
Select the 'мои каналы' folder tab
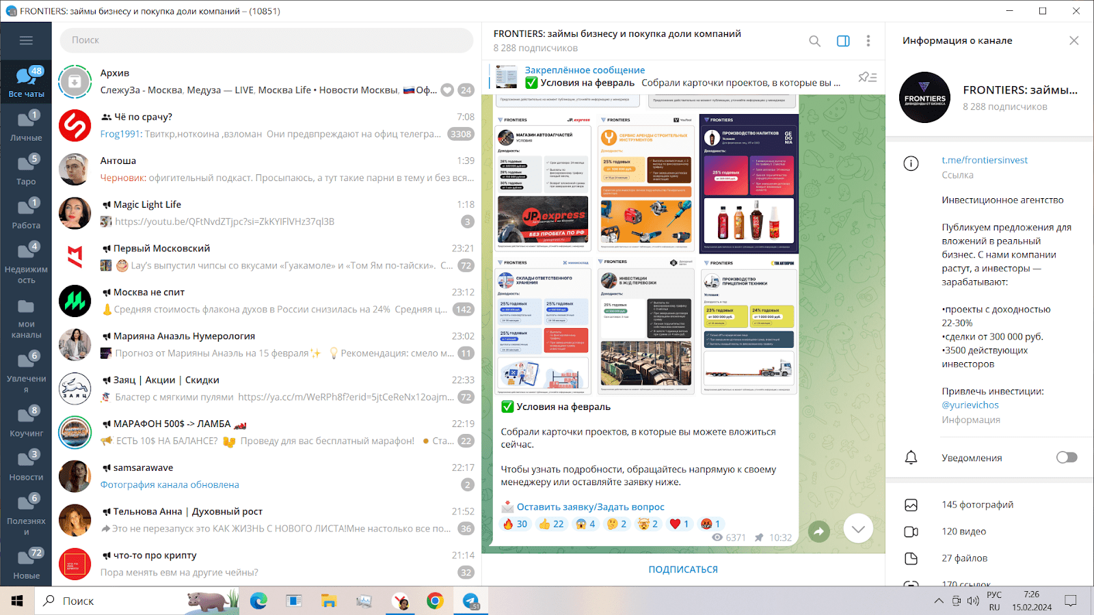(x=26, y=318)
